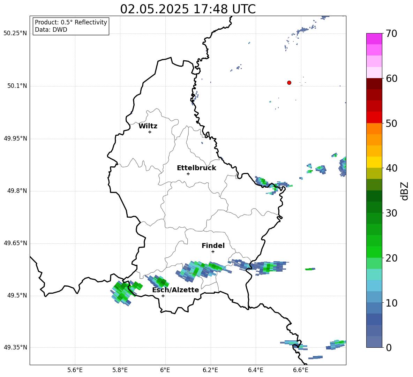Click the 49.8°N latitude label
This screenshot has width=413, height=377.
pyautogui.click(x=17, y=191)
